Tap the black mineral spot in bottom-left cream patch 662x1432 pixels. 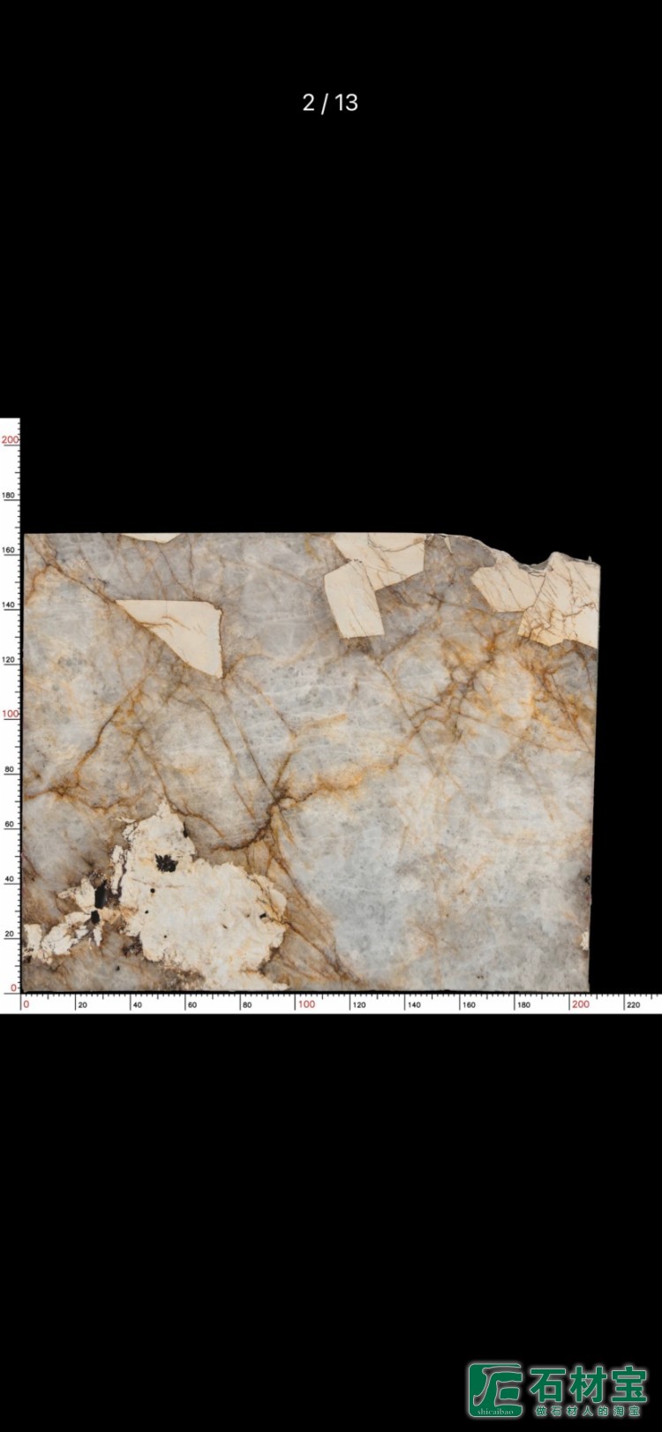(x=165, y=862)
